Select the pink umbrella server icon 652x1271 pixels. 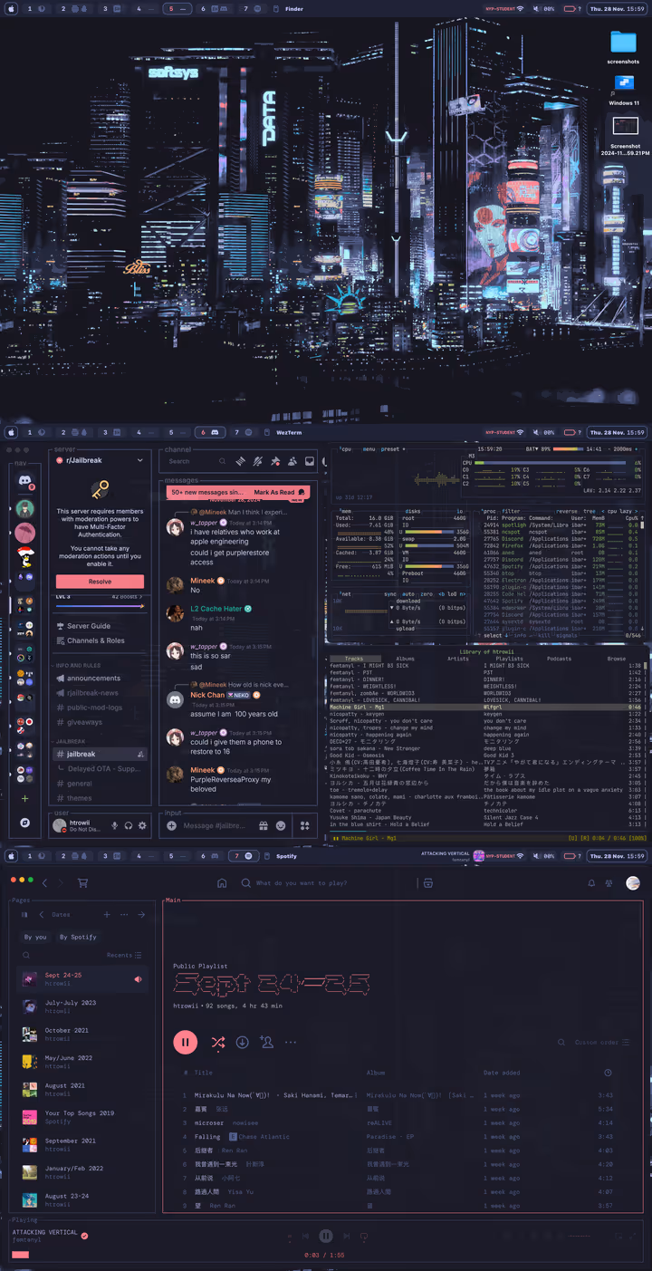click(x=25, y=532)
